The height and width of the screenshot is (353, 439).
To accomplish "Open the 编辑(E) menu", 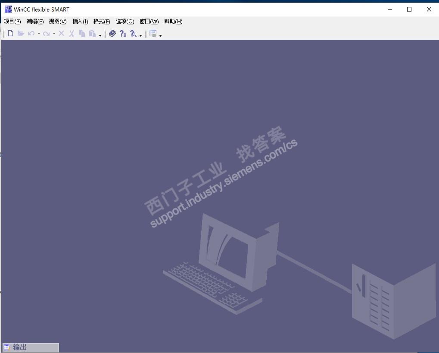I will tap(35, 21).
